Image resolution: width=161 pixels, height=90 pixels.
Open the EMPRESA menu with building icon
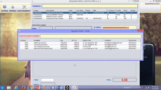[x=13, y=8]
